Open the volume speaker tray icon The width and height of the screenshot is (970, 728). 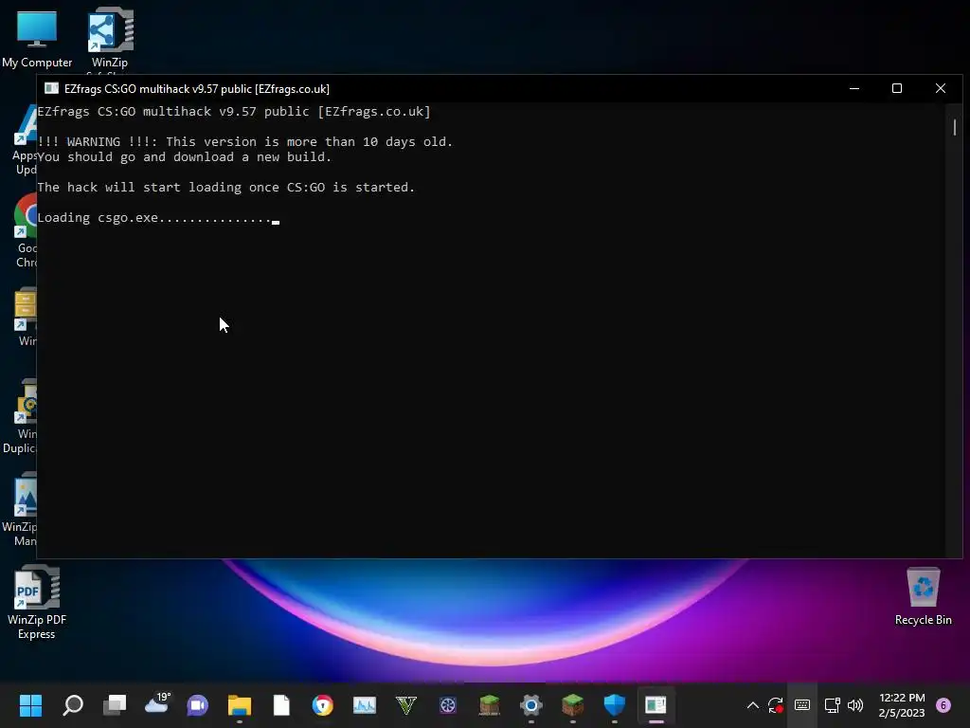[855, 705]
